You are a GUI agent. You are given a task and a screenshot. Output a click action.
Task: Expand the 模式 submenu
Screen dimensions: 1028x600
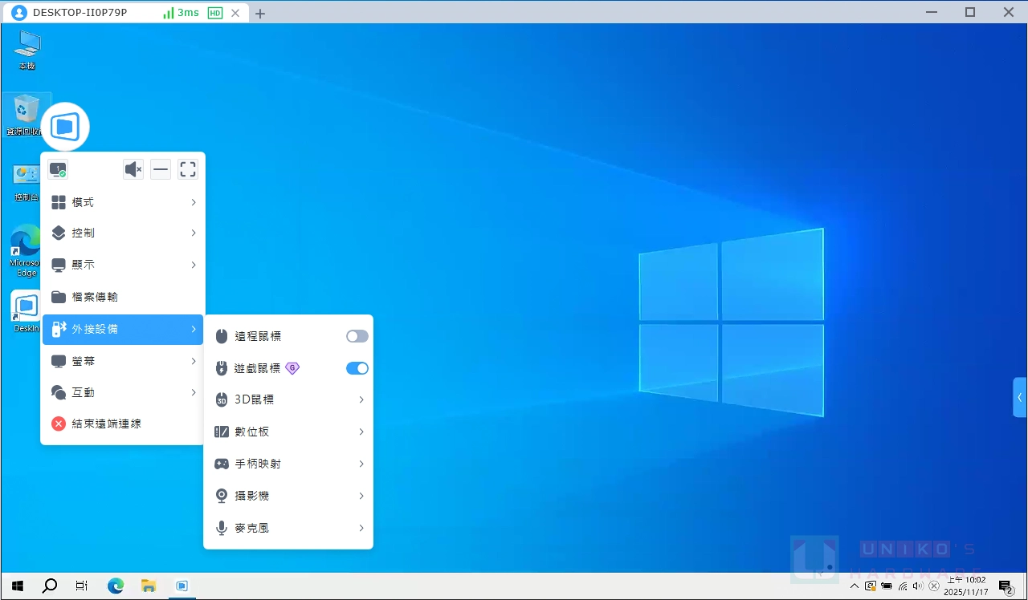pos(122,201)
